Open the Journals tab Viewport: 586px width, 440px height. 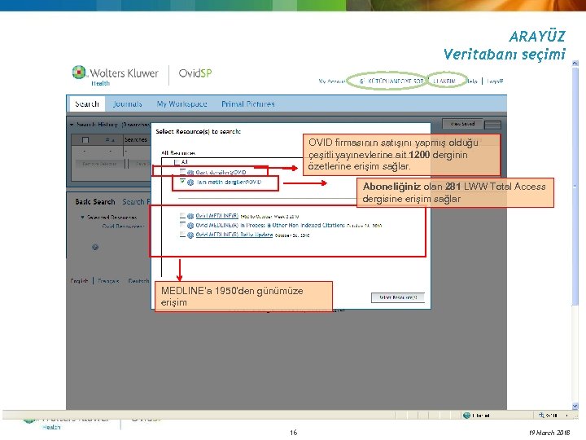pos(128,104)
